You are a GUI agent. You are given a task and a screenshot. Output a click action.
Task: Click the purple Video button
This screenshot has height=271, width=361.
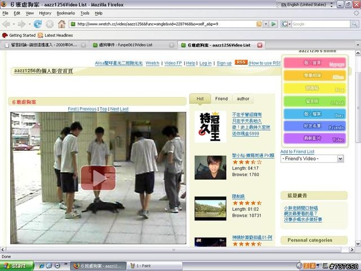(315, 138)
